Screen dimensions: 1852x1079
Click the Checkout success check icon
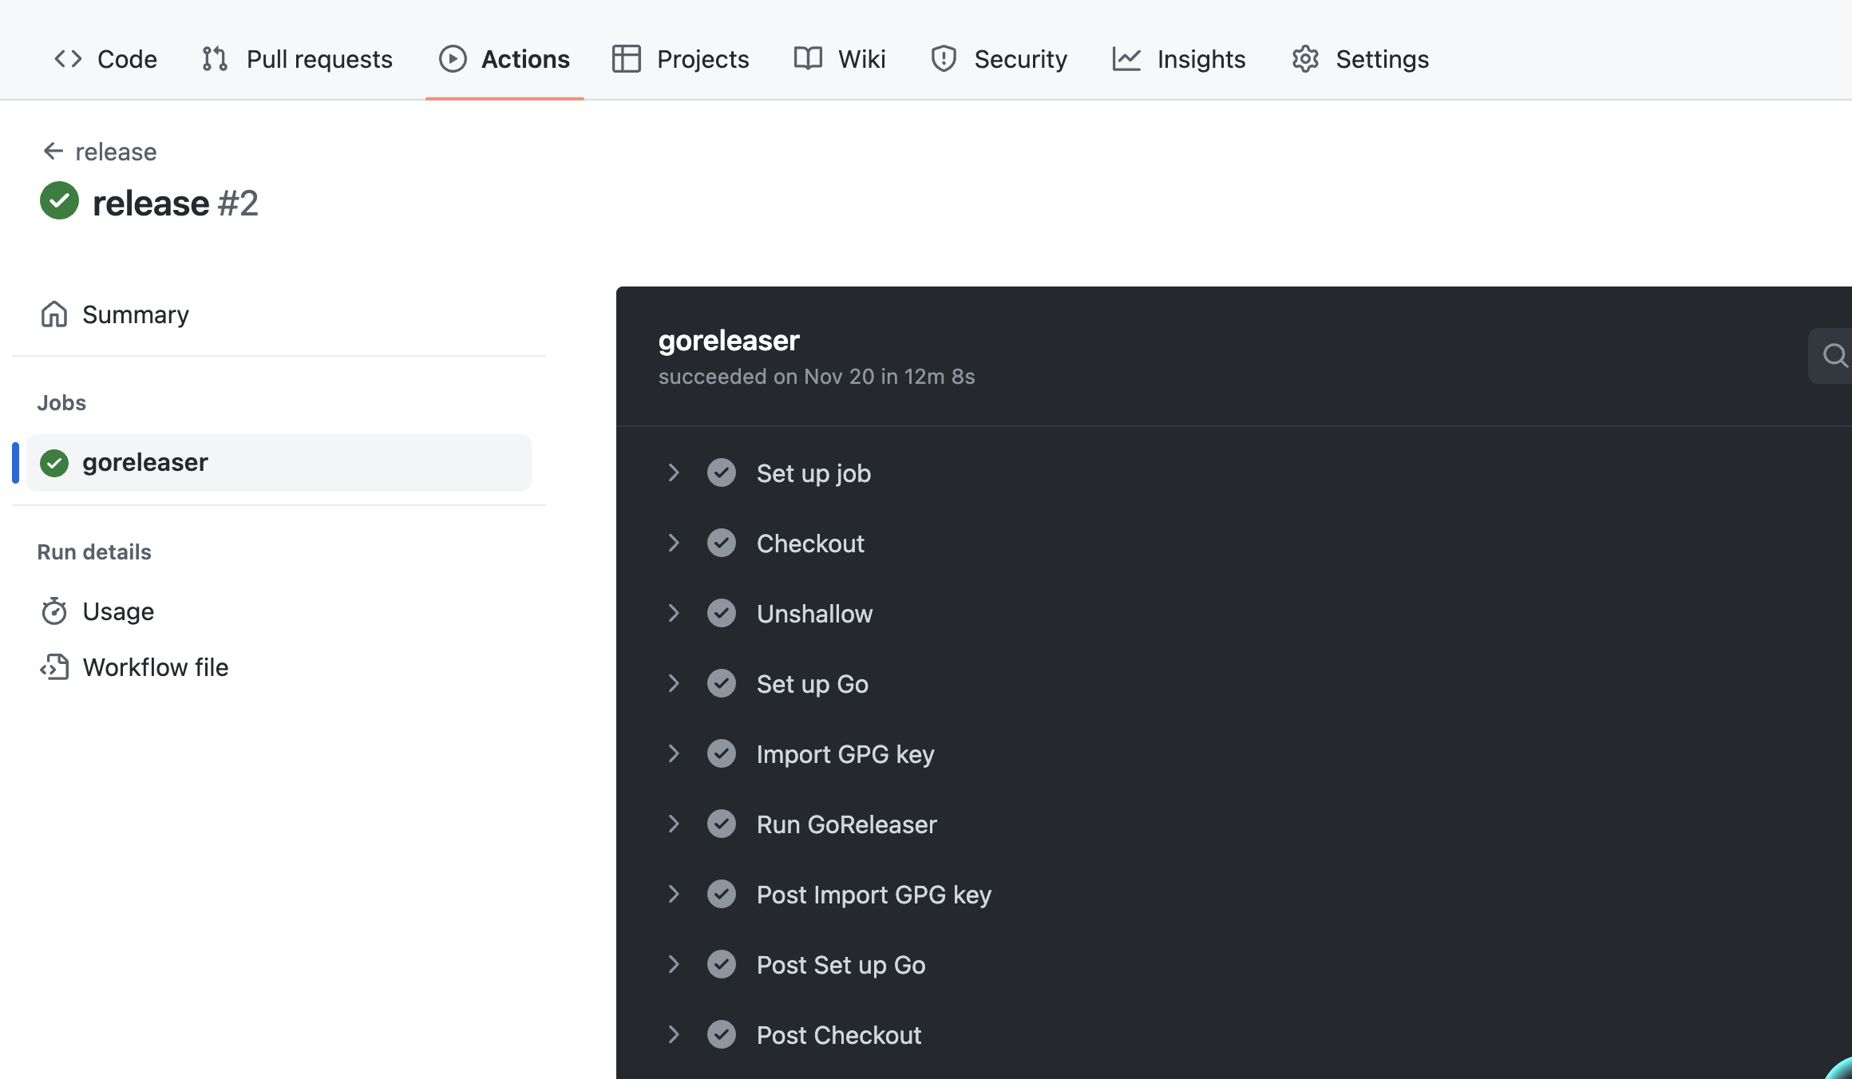(722, 543)
